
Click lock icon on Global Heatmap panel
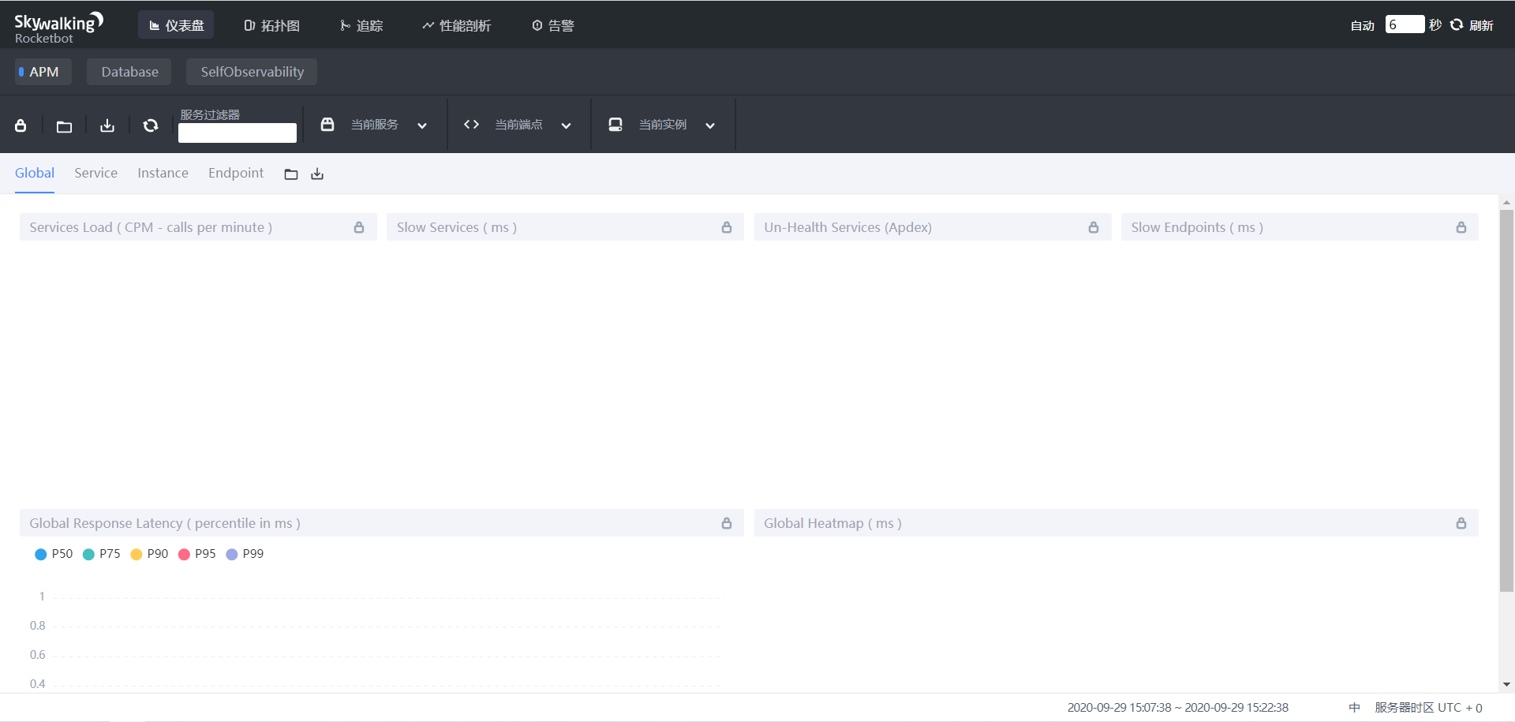click(x=1461, y=523)
